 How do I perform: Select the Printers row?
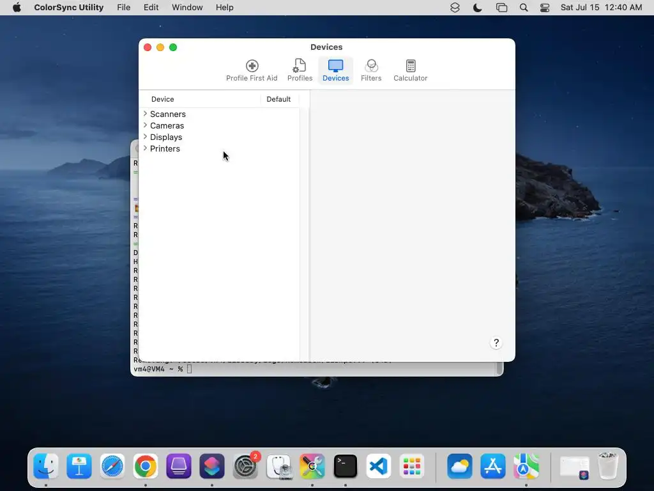coord(220,148)
